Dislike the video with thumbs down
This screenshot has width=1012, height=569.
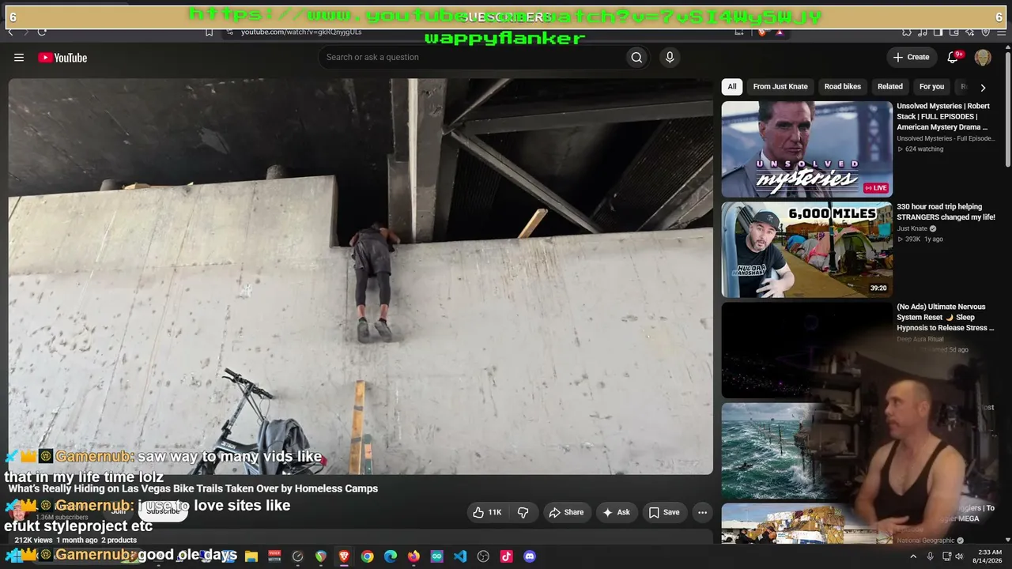(x=523, y=512)
